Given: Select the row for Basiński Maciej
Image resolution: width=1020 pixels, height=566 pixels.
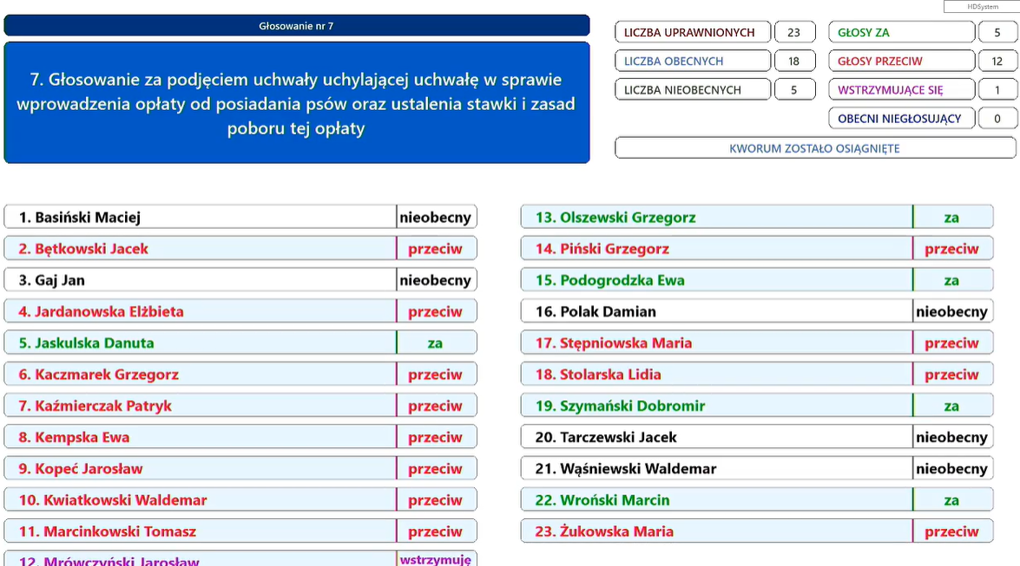Looking at the screenshot, I should tap(200, 218).
